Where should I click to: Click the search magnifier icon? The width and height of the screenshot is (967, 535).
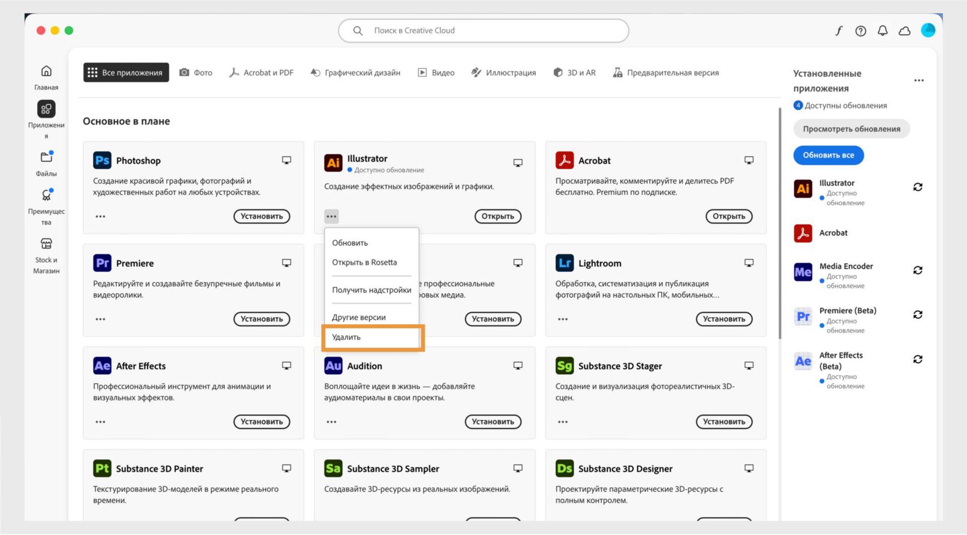(x=358, y=31)
